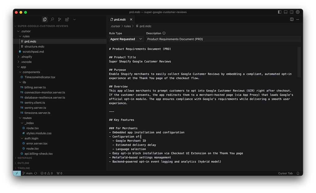Collapse the _index folder
316x193 pixels.
pos(29,123)
